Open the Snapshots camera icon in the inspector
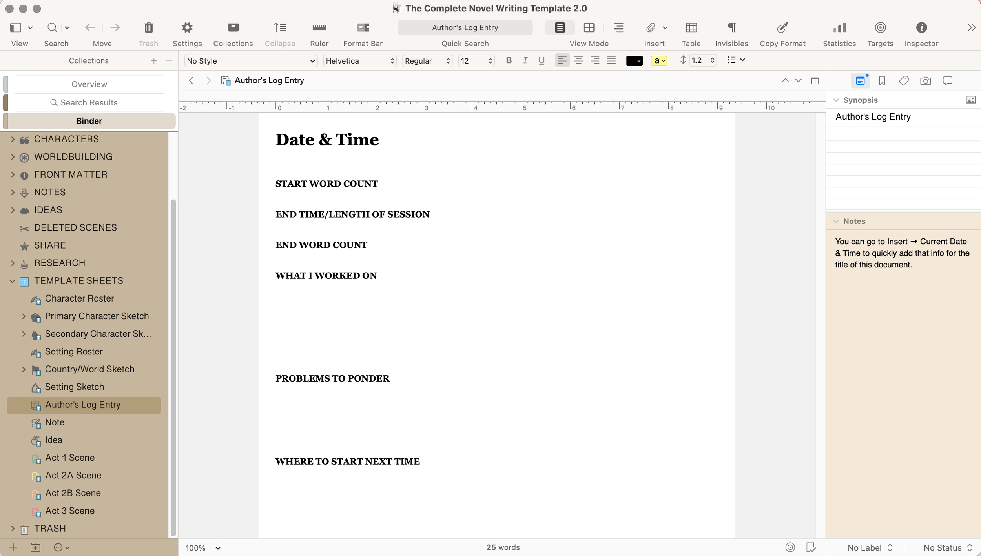 coord(925,80)
